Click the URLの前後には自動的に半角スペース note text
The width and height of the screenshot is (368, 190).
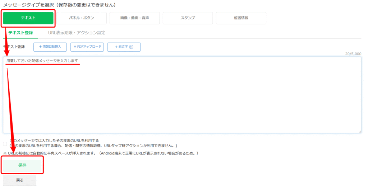pyautogui.click(x=101, y=153)
